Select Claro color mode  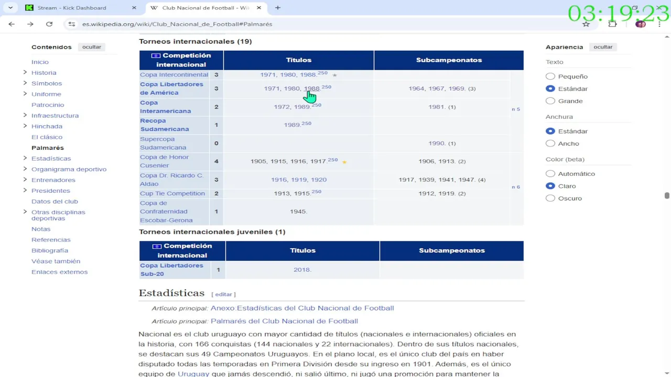click(550, 186)
